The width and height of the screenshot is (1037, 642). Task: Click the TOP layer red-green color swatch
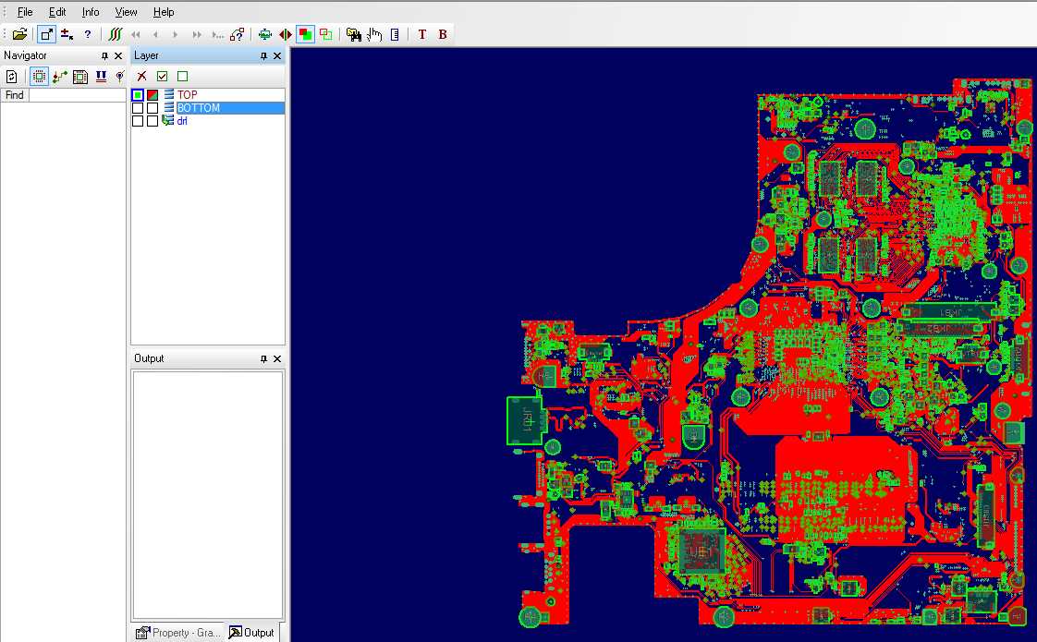click(152, 95)
